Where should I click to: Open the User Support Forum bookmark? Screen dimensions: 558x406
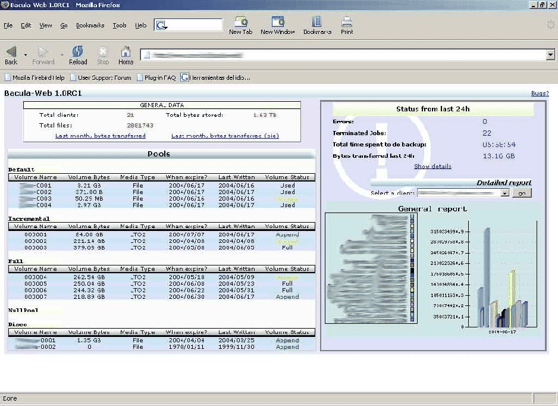(x=101, y=77)
